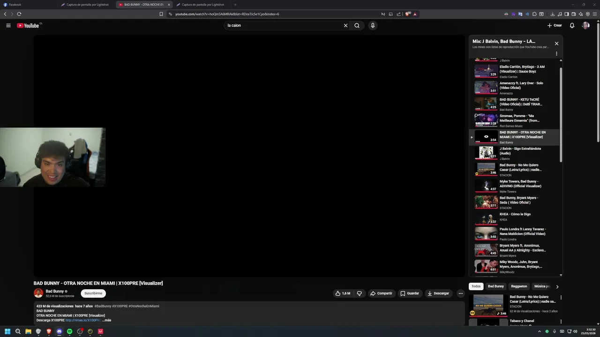Open the Windows Start menu

[7, 331]
